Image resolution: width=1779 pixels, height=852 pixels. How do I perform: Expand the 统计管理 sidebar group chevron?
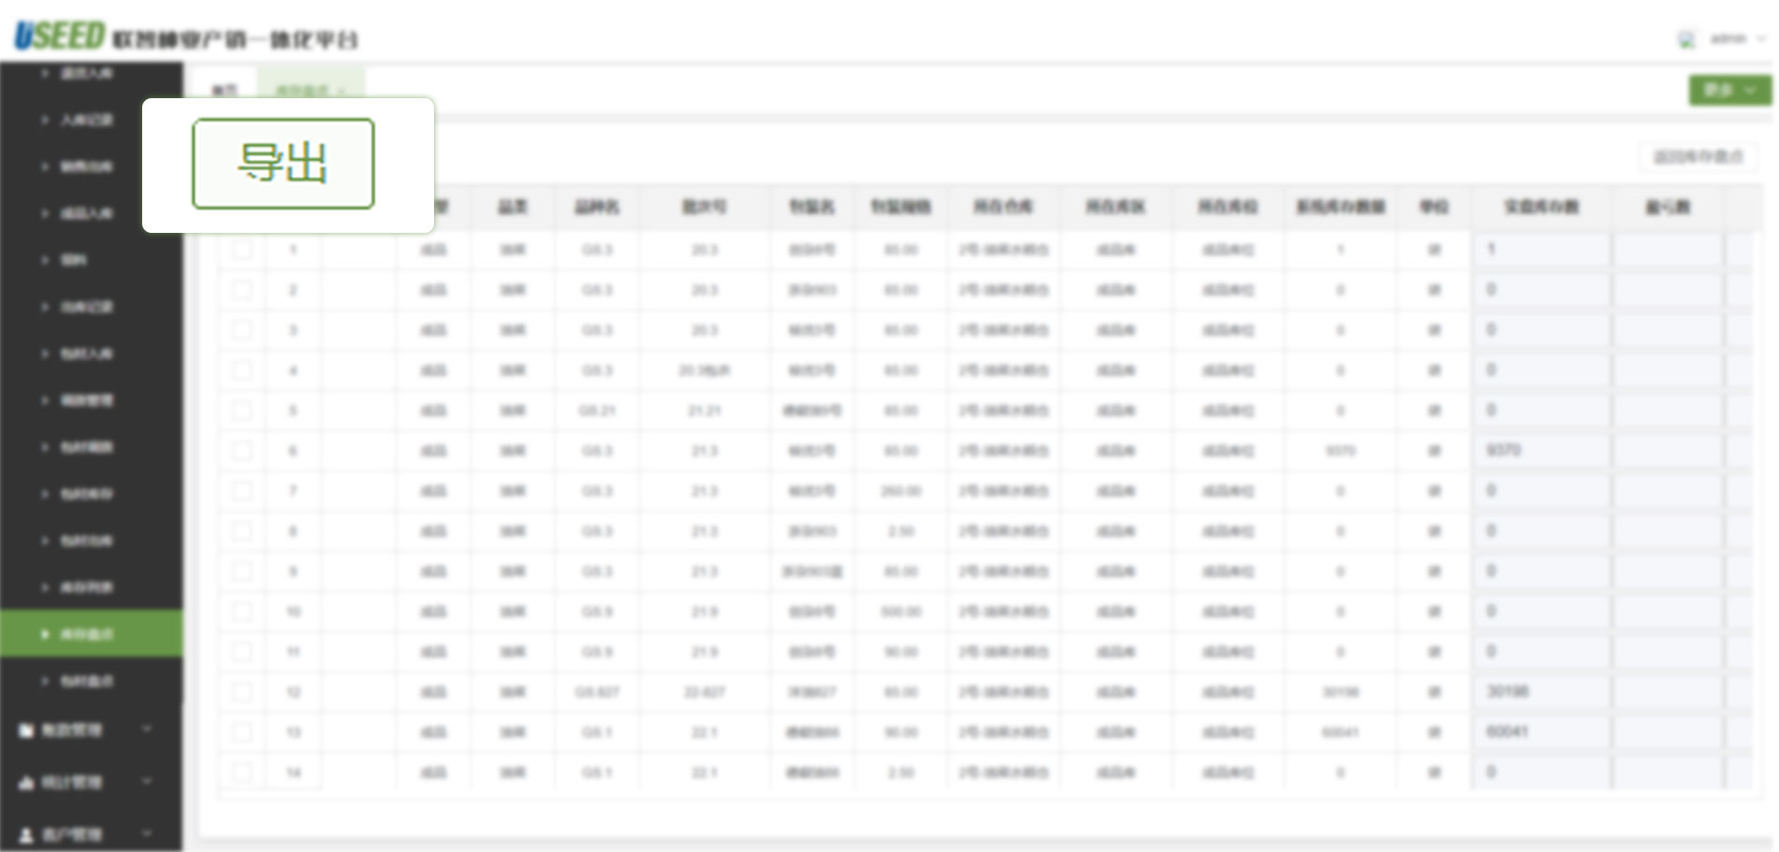coord(147,781)
